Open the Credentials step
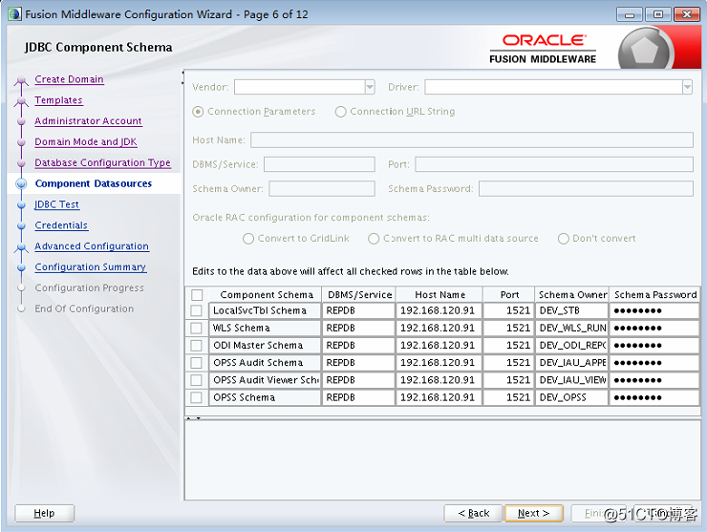The image size is (707, 532). click(61, 225)
